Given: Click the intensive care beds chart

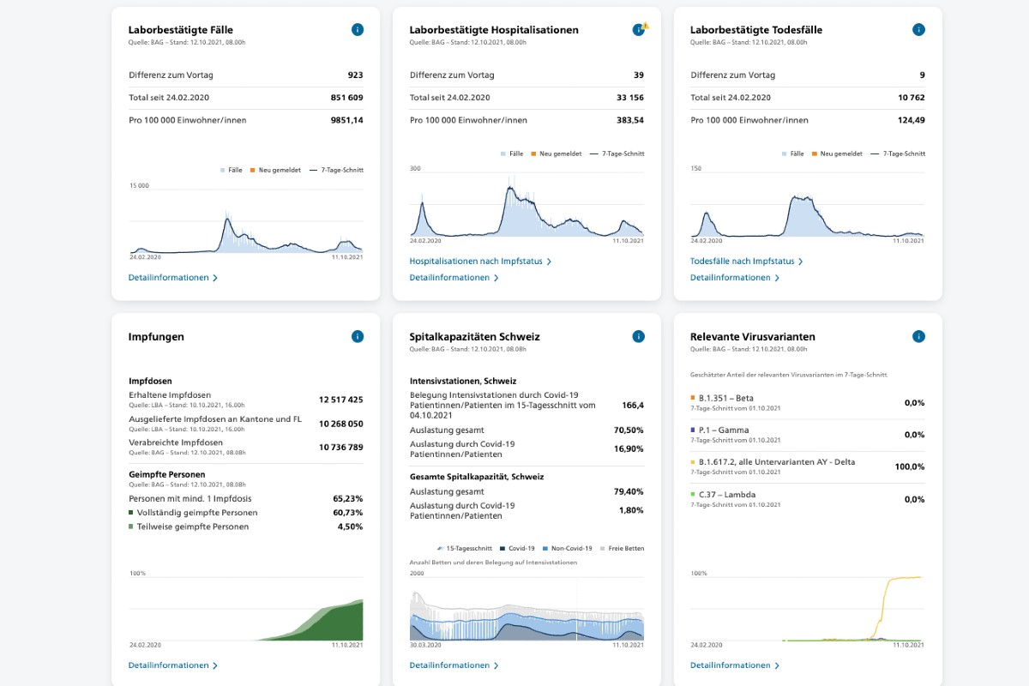Looking at the screenshot, I should click(x=527, y=609).
